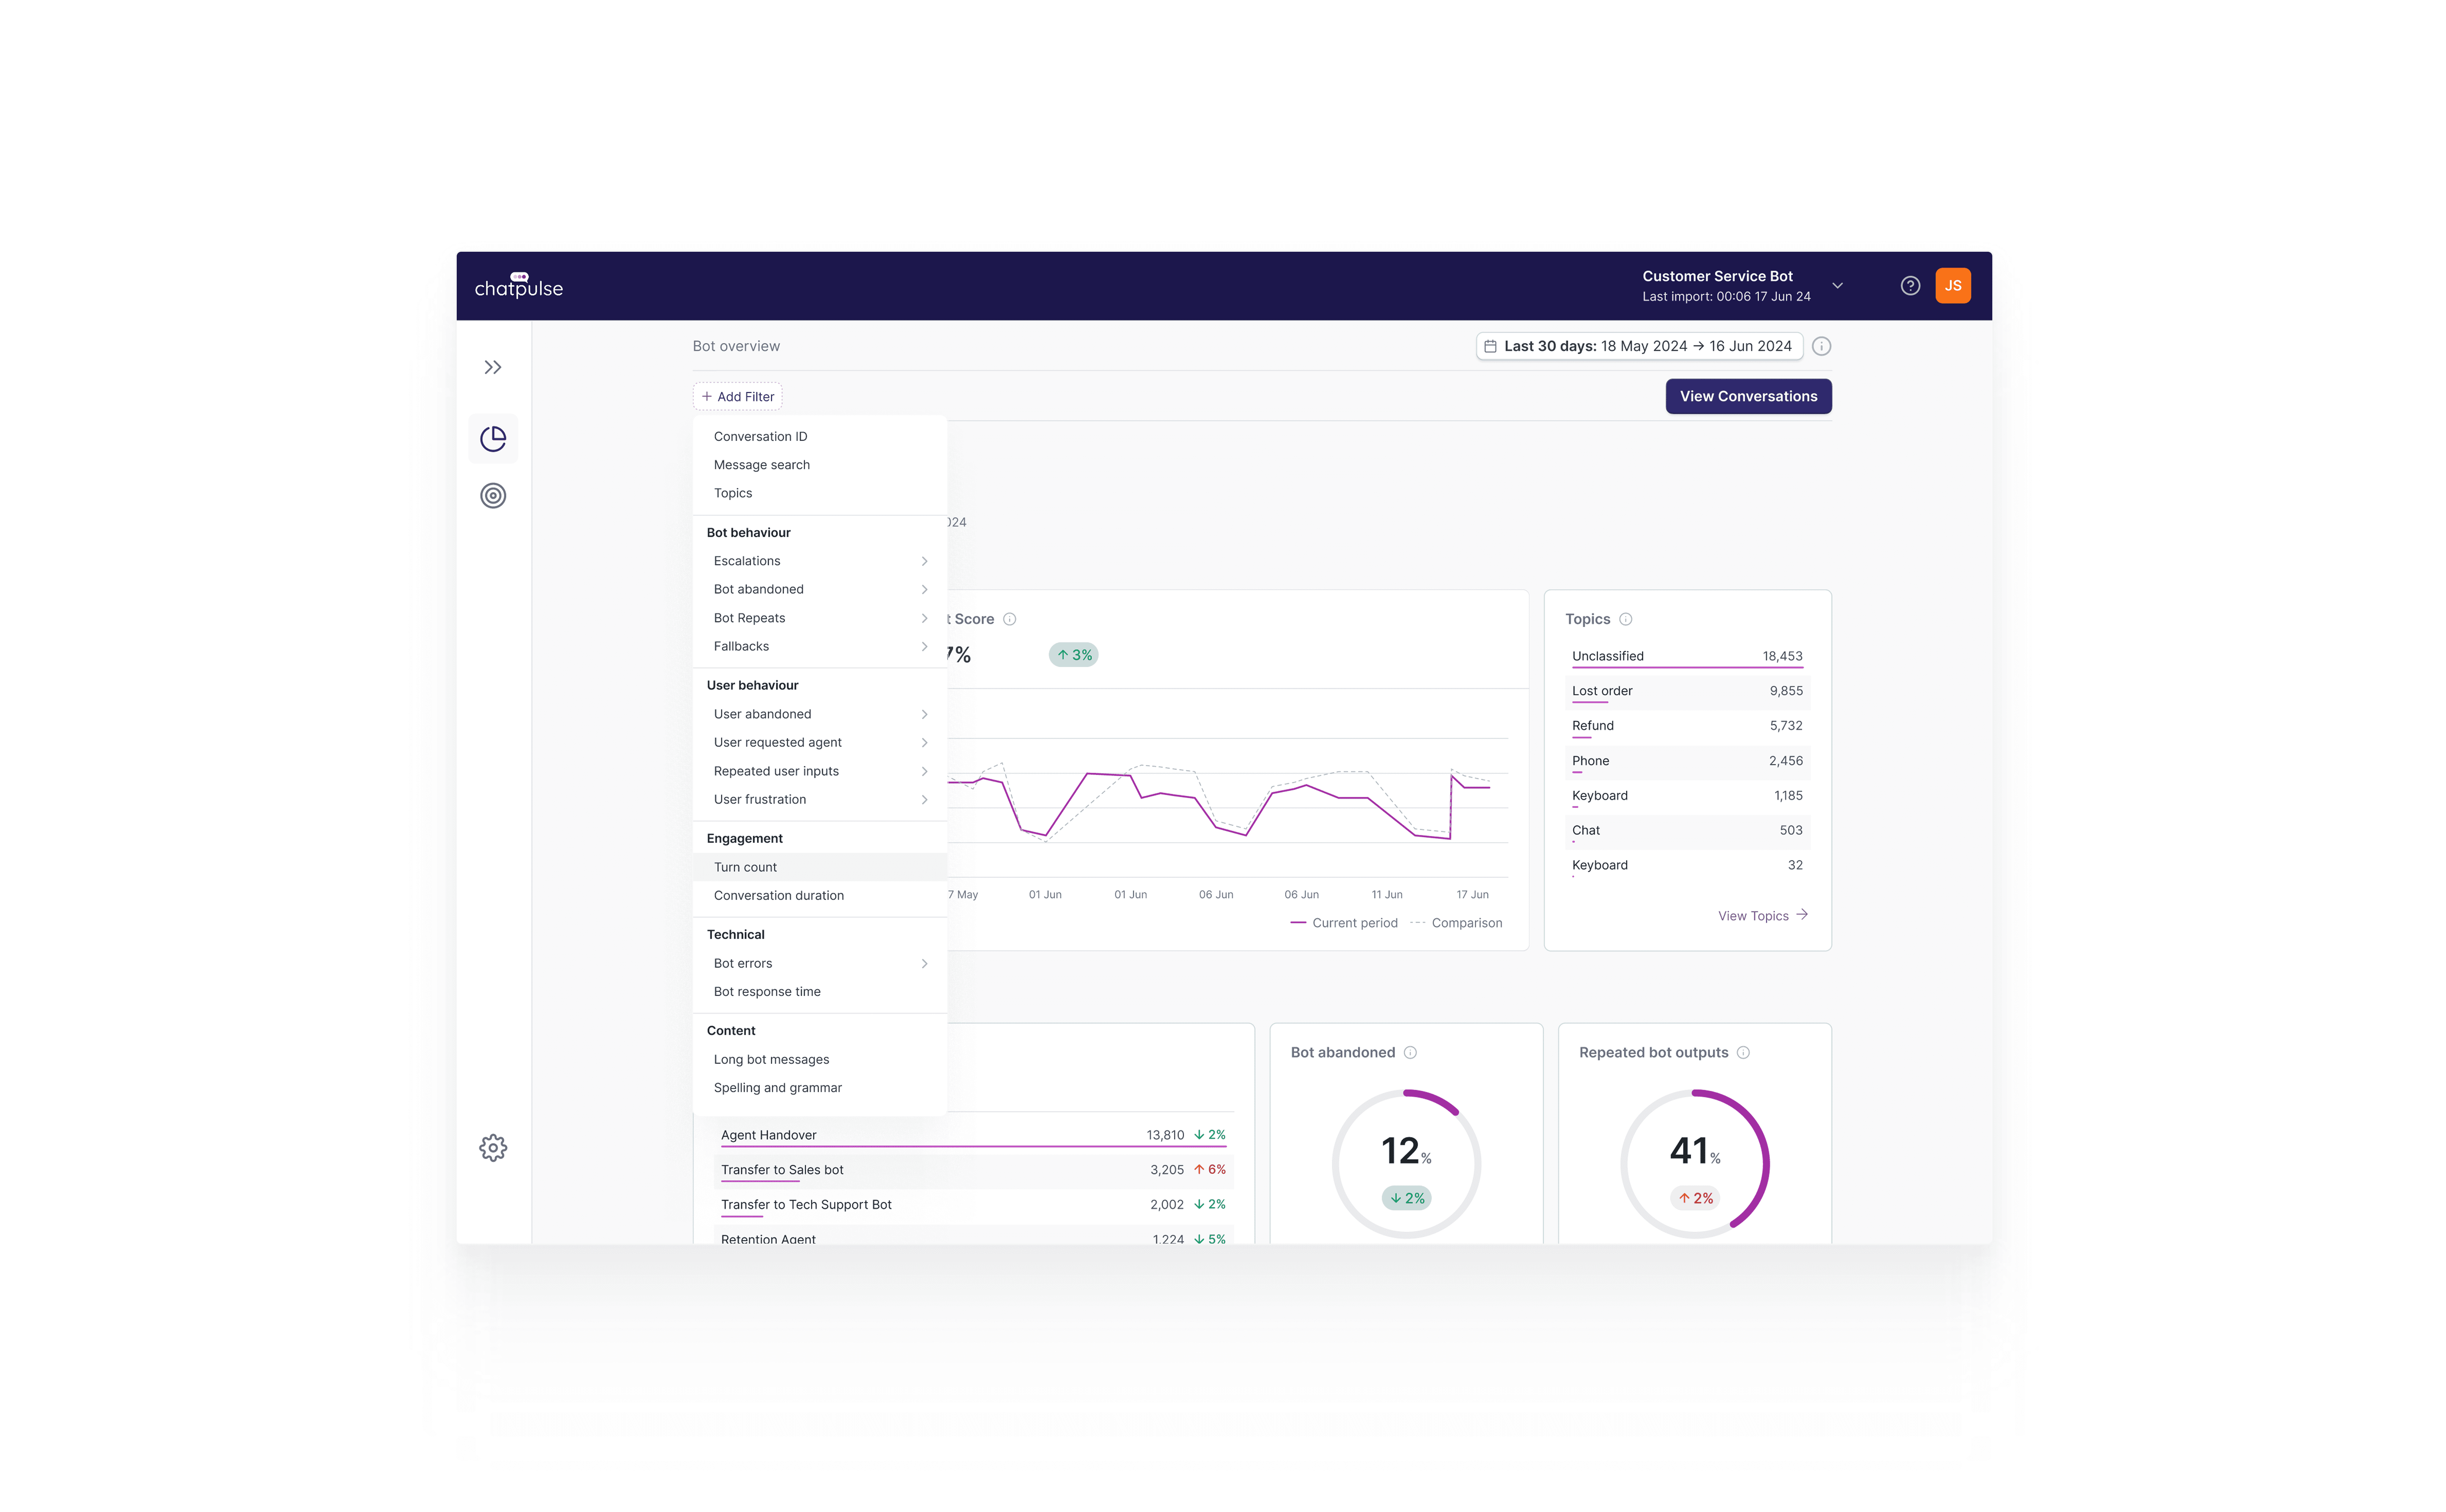Click the info icon beside Bot abandoned card

[1410, 1052]
